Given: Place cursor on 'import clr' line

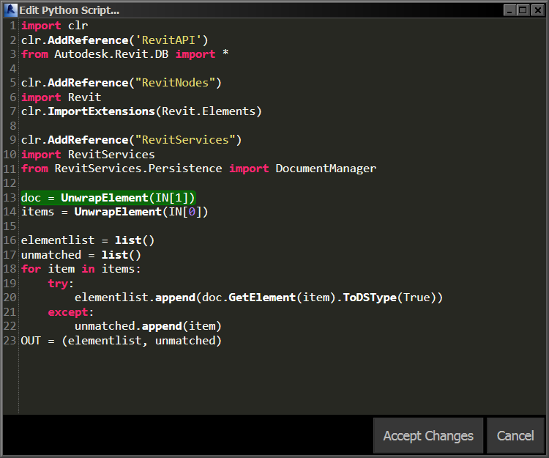Looking at the screenshot, I should (x=54, y=26).
